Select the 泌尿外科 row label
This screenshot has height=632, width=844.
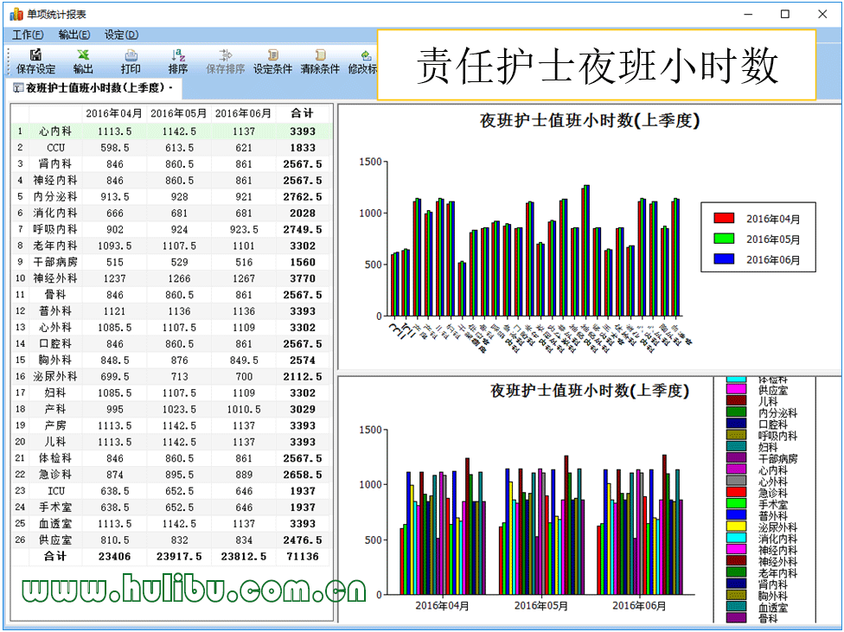coord(54,376)
